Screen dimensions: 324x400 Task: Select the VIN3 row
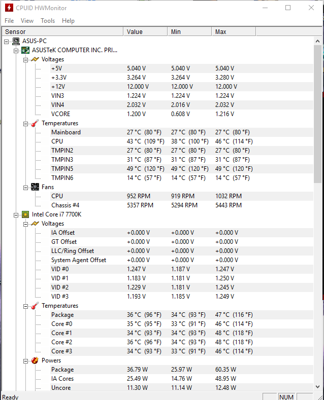pos(182,96)
